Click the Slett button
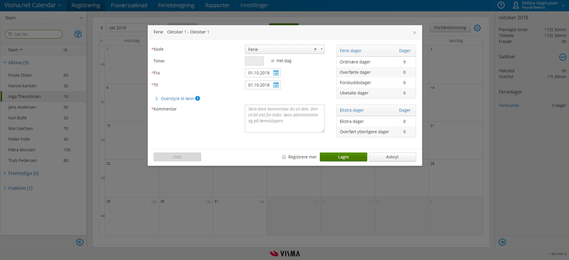The width and height of the screenshot is (569, 260). [x=177, y=157]
